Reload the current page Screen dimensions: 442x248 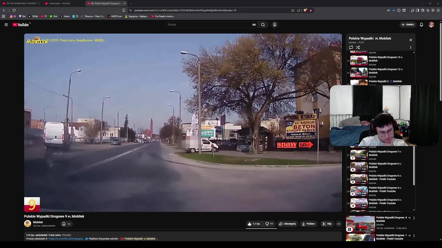14,10
